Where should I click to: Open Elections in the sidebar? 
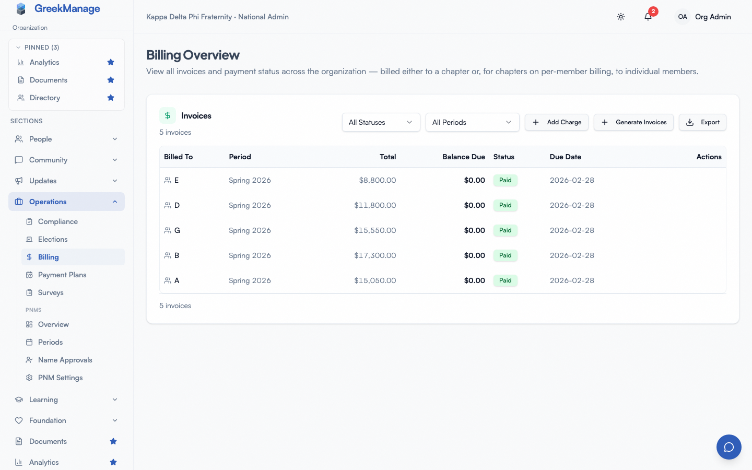(73, 239)
